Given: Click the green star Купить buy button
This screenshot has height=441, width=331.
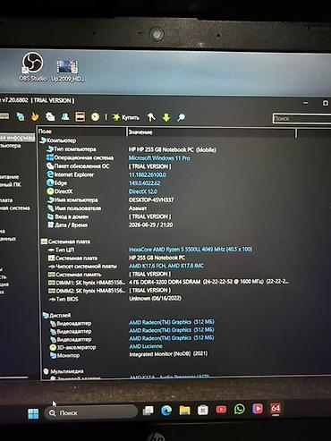Looking at the screenshot, I should [x=125, y=117].
